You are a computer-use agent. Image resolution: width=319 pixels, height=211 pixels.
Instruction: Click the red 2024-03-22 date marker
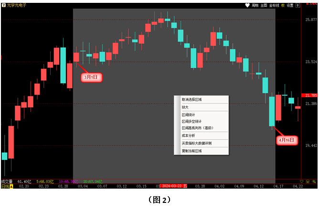(173, 186)
